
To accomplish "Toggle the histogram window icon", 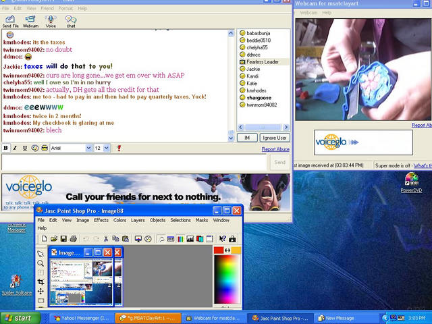I will (x=190, y=239).
